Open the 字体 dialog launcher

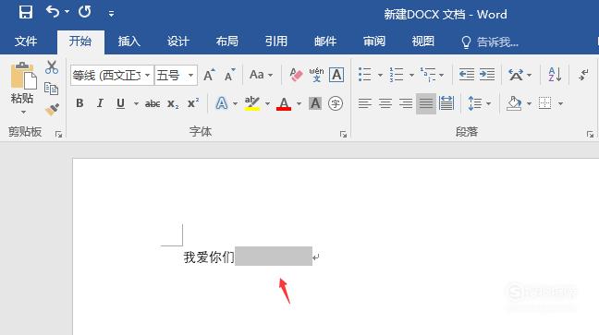click(343, 135)
